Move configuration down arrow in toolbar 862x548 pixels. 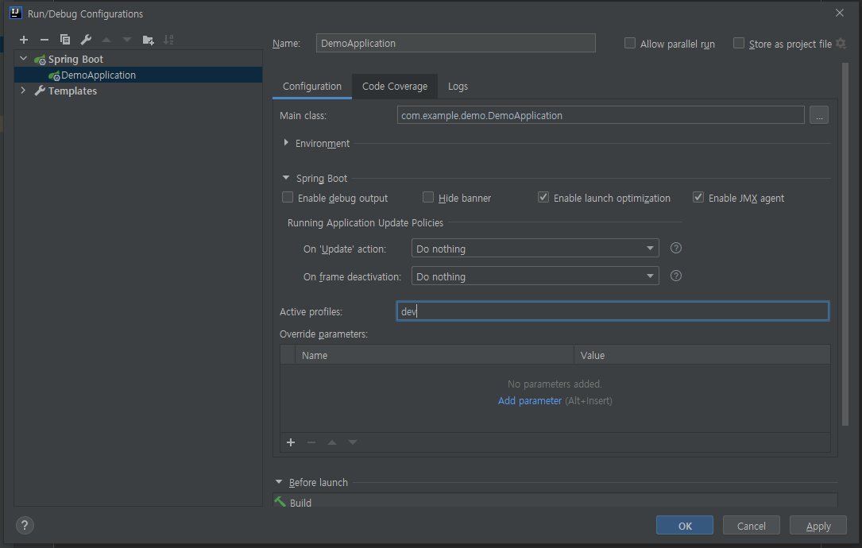pos(127,40)
